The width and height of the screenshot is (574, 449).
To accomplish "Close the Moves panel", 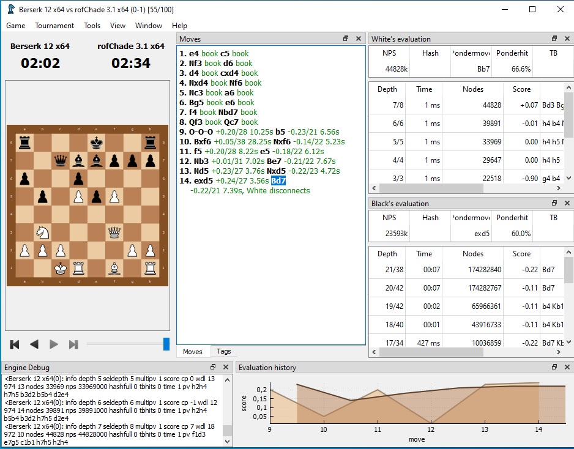I will (359, 39).
